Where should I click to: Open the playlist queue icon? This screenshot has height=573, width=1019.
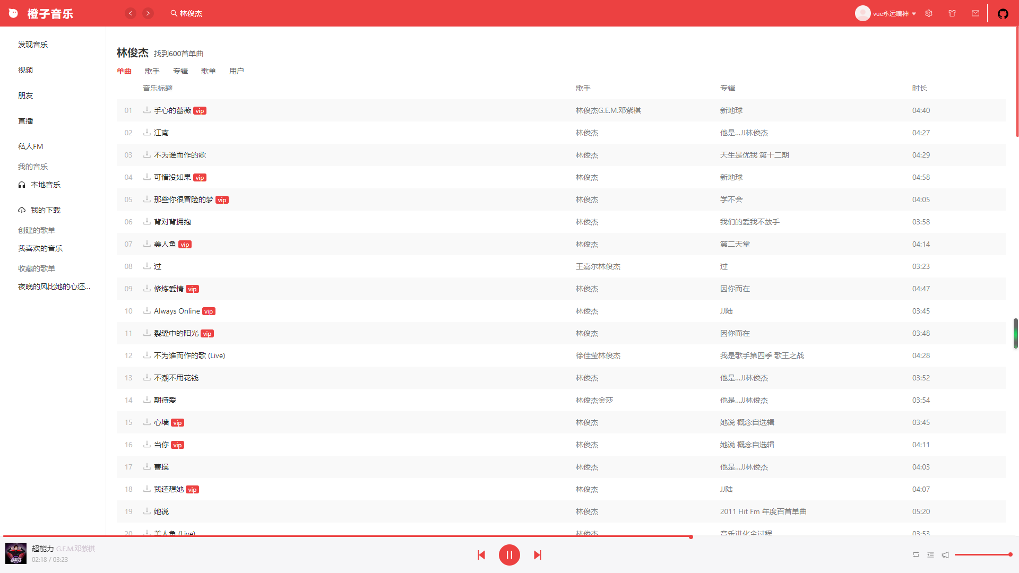930,554
